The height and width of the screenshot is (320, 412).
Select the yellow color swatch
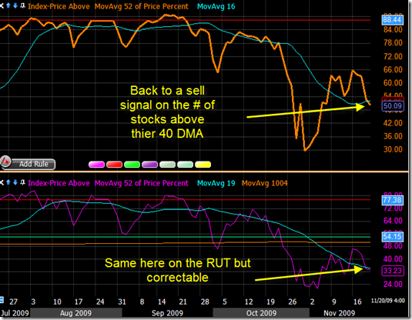pyautogui.click(x=203, y=165)
